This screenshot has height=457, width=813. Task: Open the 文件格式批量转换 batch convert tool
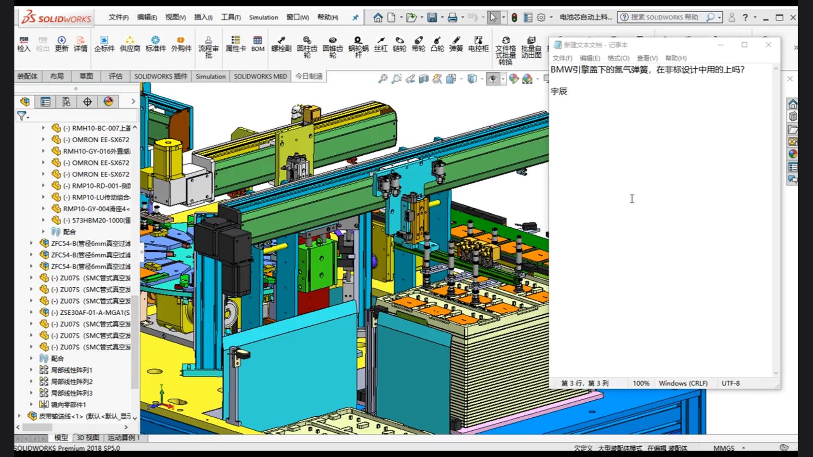coord(506,50)
